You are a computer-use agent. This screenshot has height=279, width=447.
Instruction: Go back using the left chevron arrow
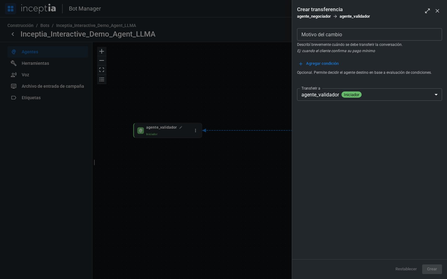tap(13, 34)
